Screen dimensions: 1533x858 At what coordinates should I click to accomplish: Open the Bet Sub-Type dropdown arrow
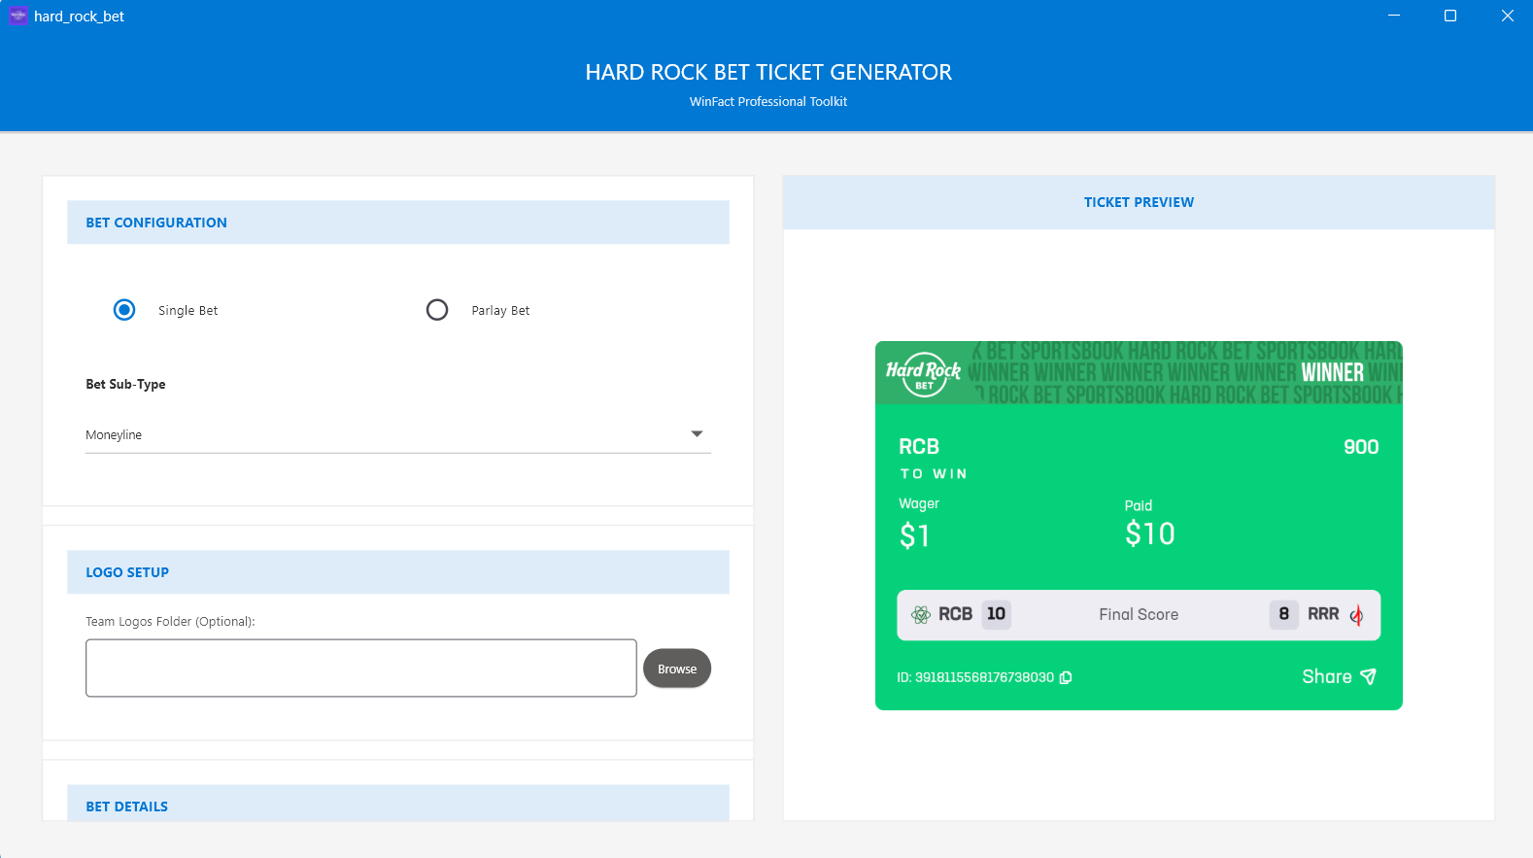(x=697, y=434)
